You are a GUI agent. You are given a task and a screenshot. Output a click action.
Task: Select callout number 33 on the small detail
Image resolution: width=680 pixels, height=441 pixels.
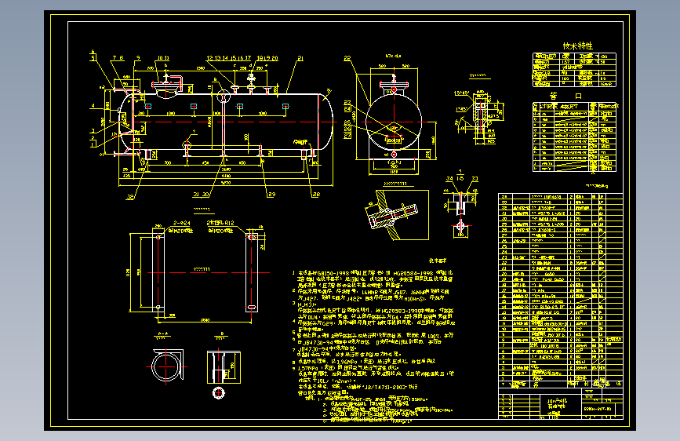[475, 179]
